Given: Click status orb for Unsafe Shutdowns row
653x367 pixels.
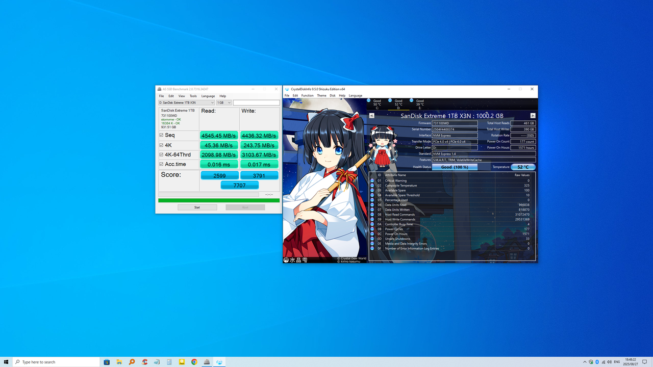Looking at the screenshot, I should tap(372, 239).
